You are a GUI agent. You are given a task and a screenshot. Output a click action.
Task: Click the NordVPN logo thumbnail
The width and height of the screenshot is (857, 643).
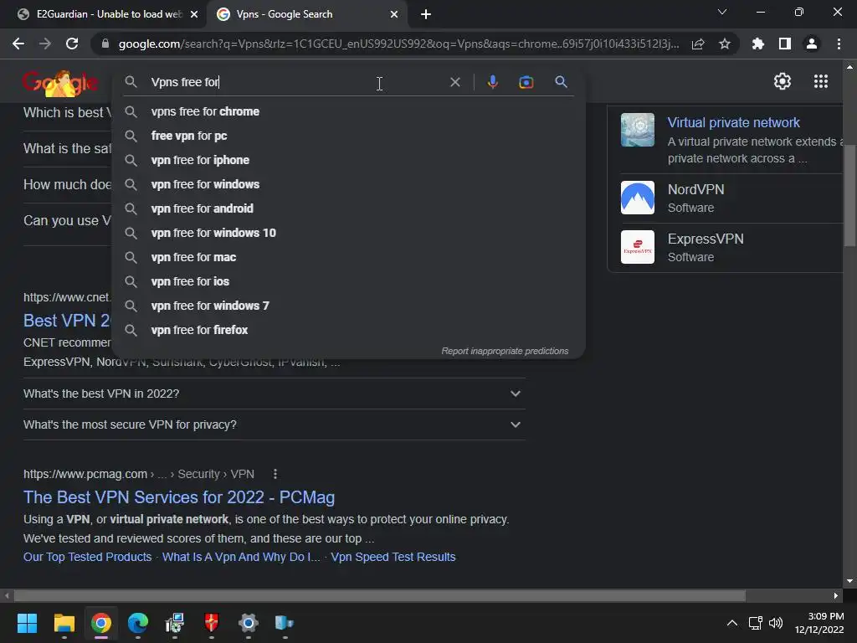pos(637,198)
